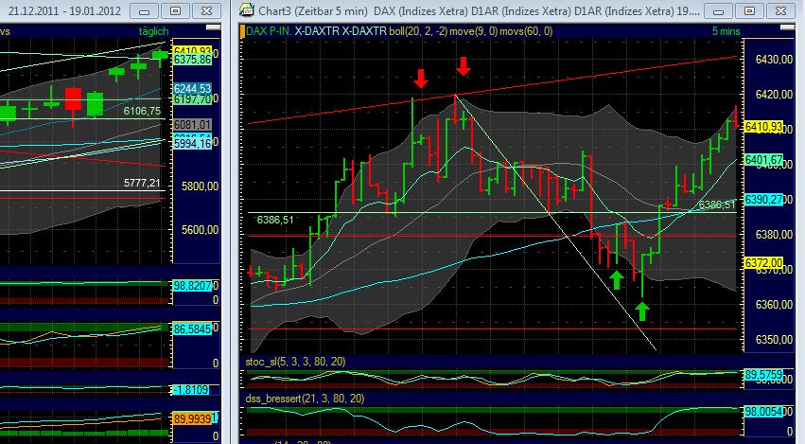This screenshot has height=444, width=805.
Task: Click the blue 6244,53 tag in daily chart
Action: pyautogui.click(x=193, y=89)
